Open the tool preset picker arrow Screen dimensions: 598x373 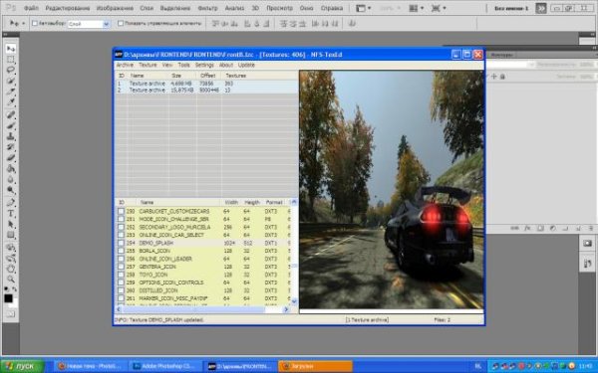(x=23, y=24)
